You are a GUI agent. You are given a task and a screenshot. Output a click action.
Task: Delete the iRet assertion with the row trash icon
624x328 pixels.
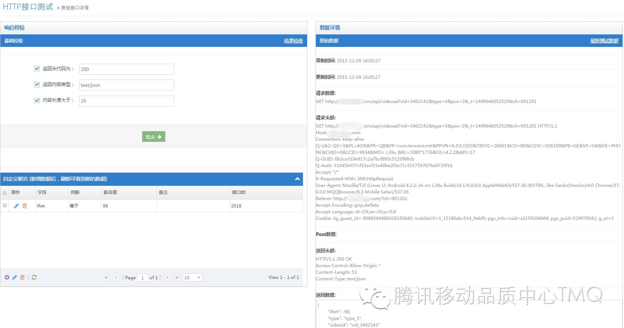[25, 206]
